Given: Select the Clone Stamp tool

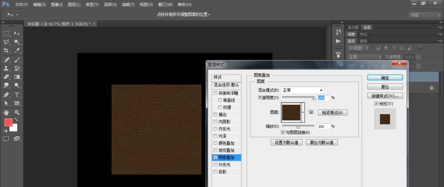Looking at the screenshot, I should pyautogui.click(x=6, y=68).
